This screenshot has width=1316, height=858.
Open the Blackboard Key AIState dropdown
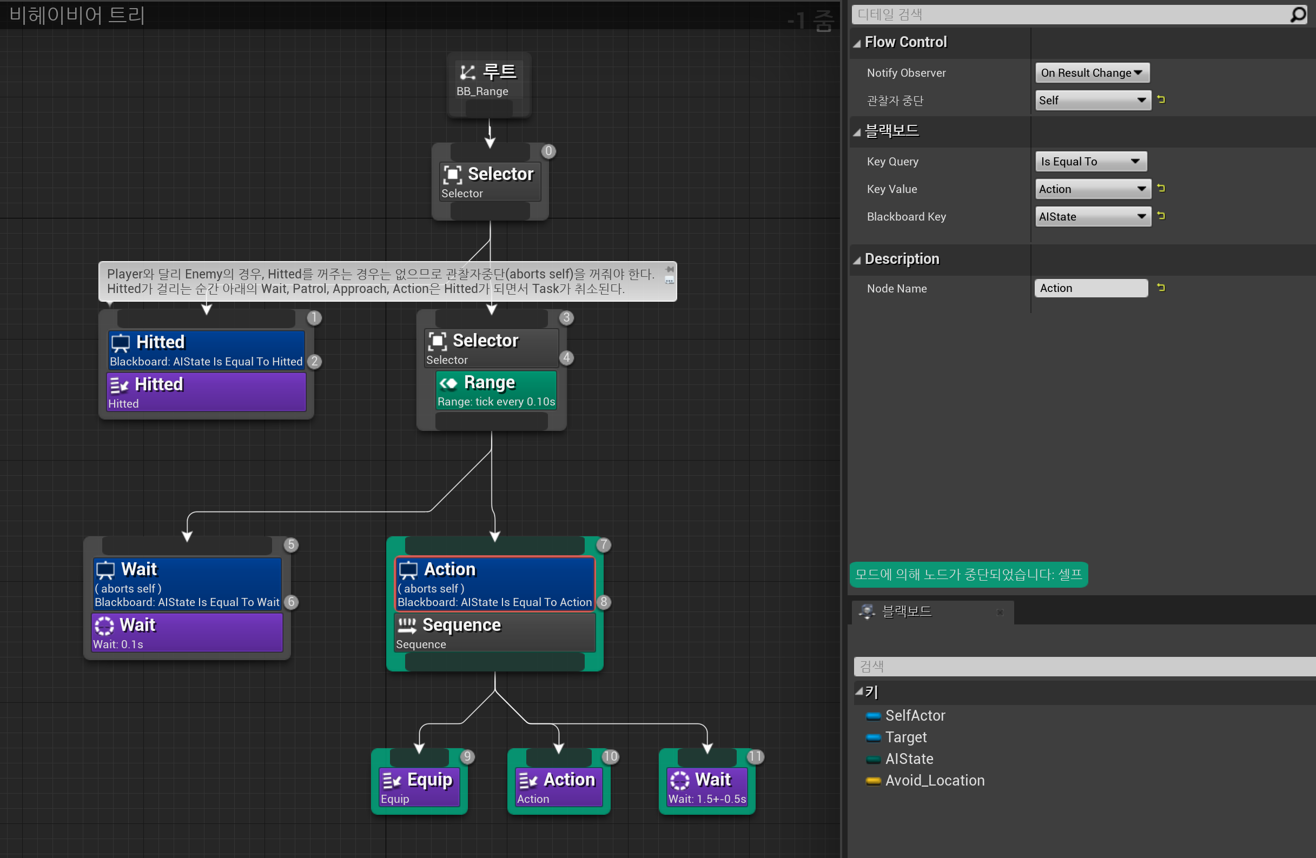tap(1092, 217)
